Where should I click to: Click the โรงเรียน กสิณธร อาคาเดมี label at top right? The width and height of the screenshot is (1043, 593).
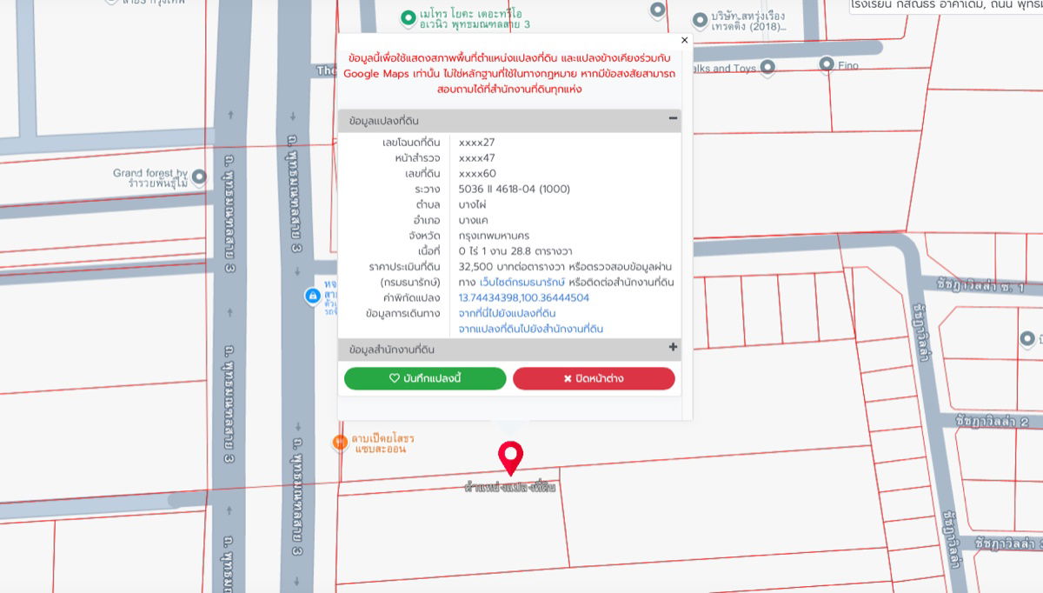[x=947, y=6]
